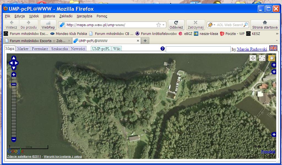
Task: Expand the top-right map layer plus panel
Action: coord(274,65)
